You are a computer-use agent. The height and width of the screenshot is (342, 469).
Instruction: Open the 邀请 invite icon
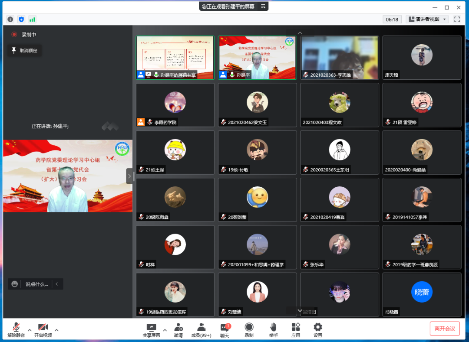coord(178,330)
